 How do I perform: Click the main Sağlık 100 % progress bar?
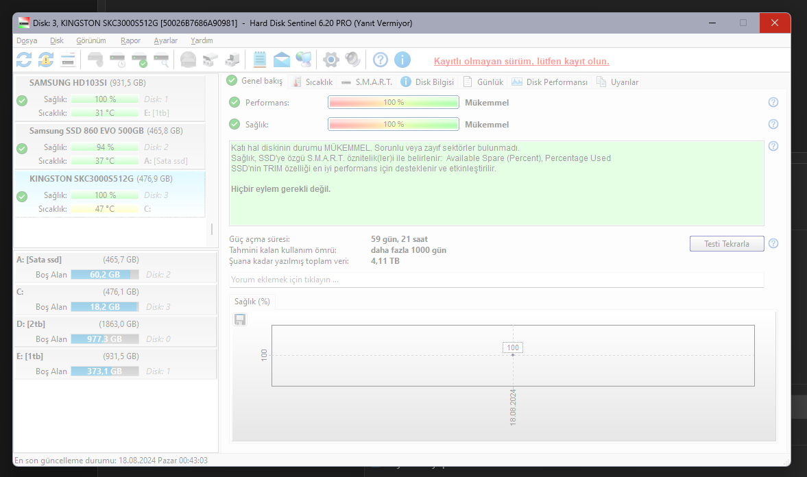coord(393,124)
